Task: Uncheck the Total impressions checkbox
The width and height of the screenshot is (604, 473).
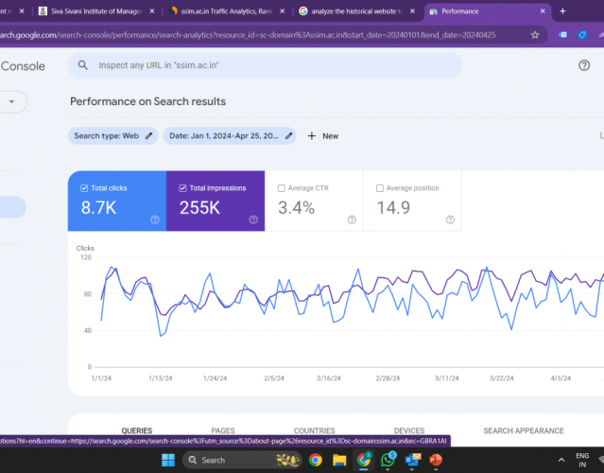Action: pyautogui.click(x=183, y=188)
